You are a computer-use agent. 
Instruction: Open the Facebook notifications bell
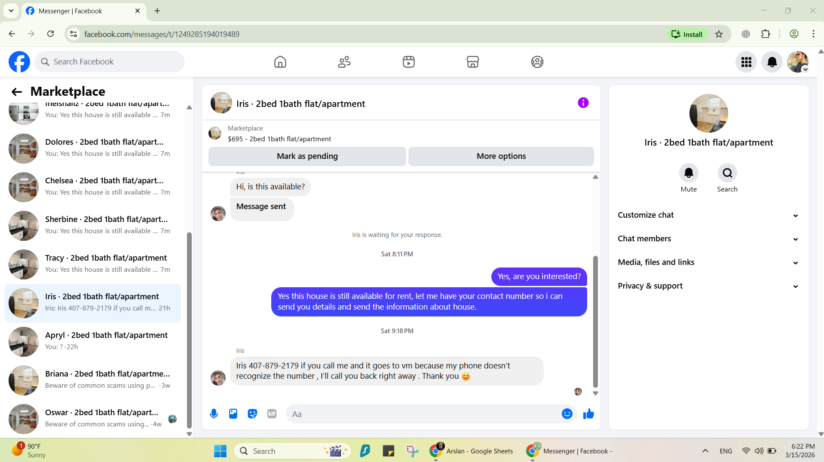pyautogui.click(x=772, y=62)
